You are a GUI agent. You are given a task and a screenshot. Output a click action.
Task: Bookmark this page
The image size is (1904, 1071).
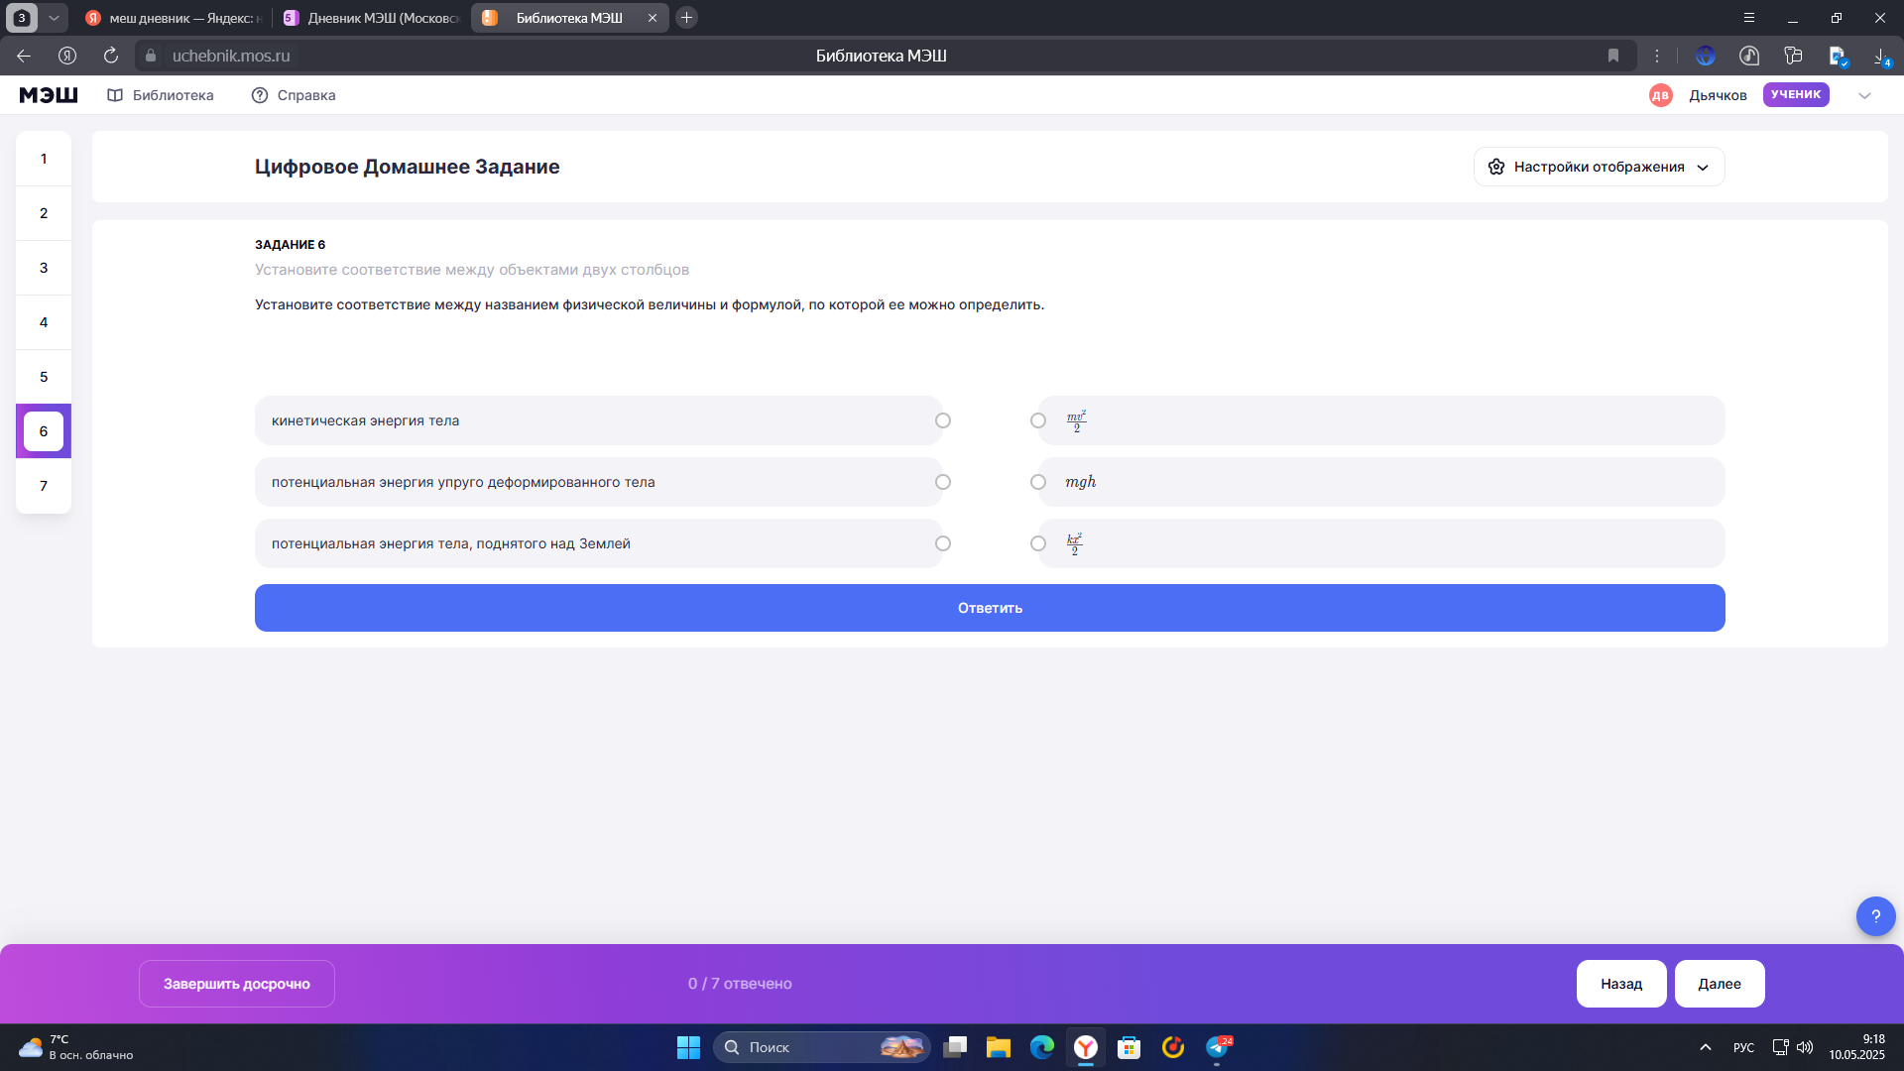coord(1613,56)
